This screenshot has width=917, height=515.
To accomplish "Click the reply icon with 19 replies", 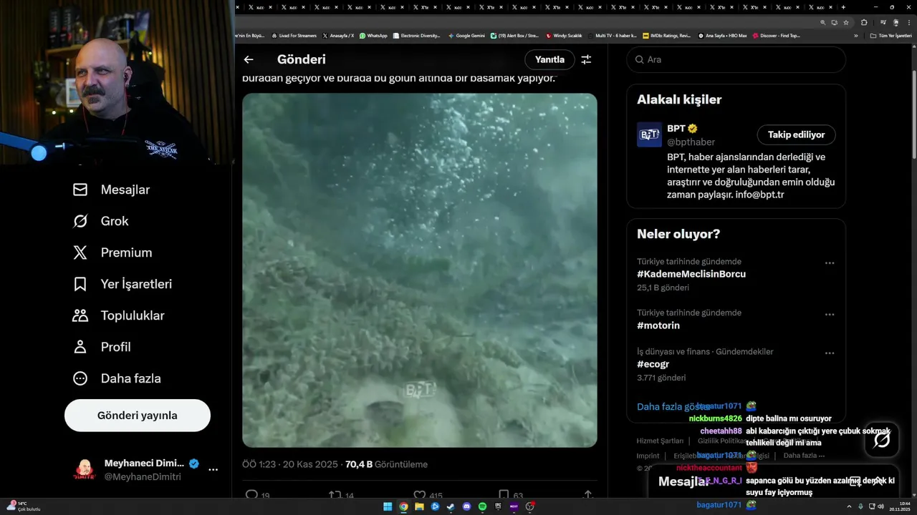I will (x=251, y=495).
